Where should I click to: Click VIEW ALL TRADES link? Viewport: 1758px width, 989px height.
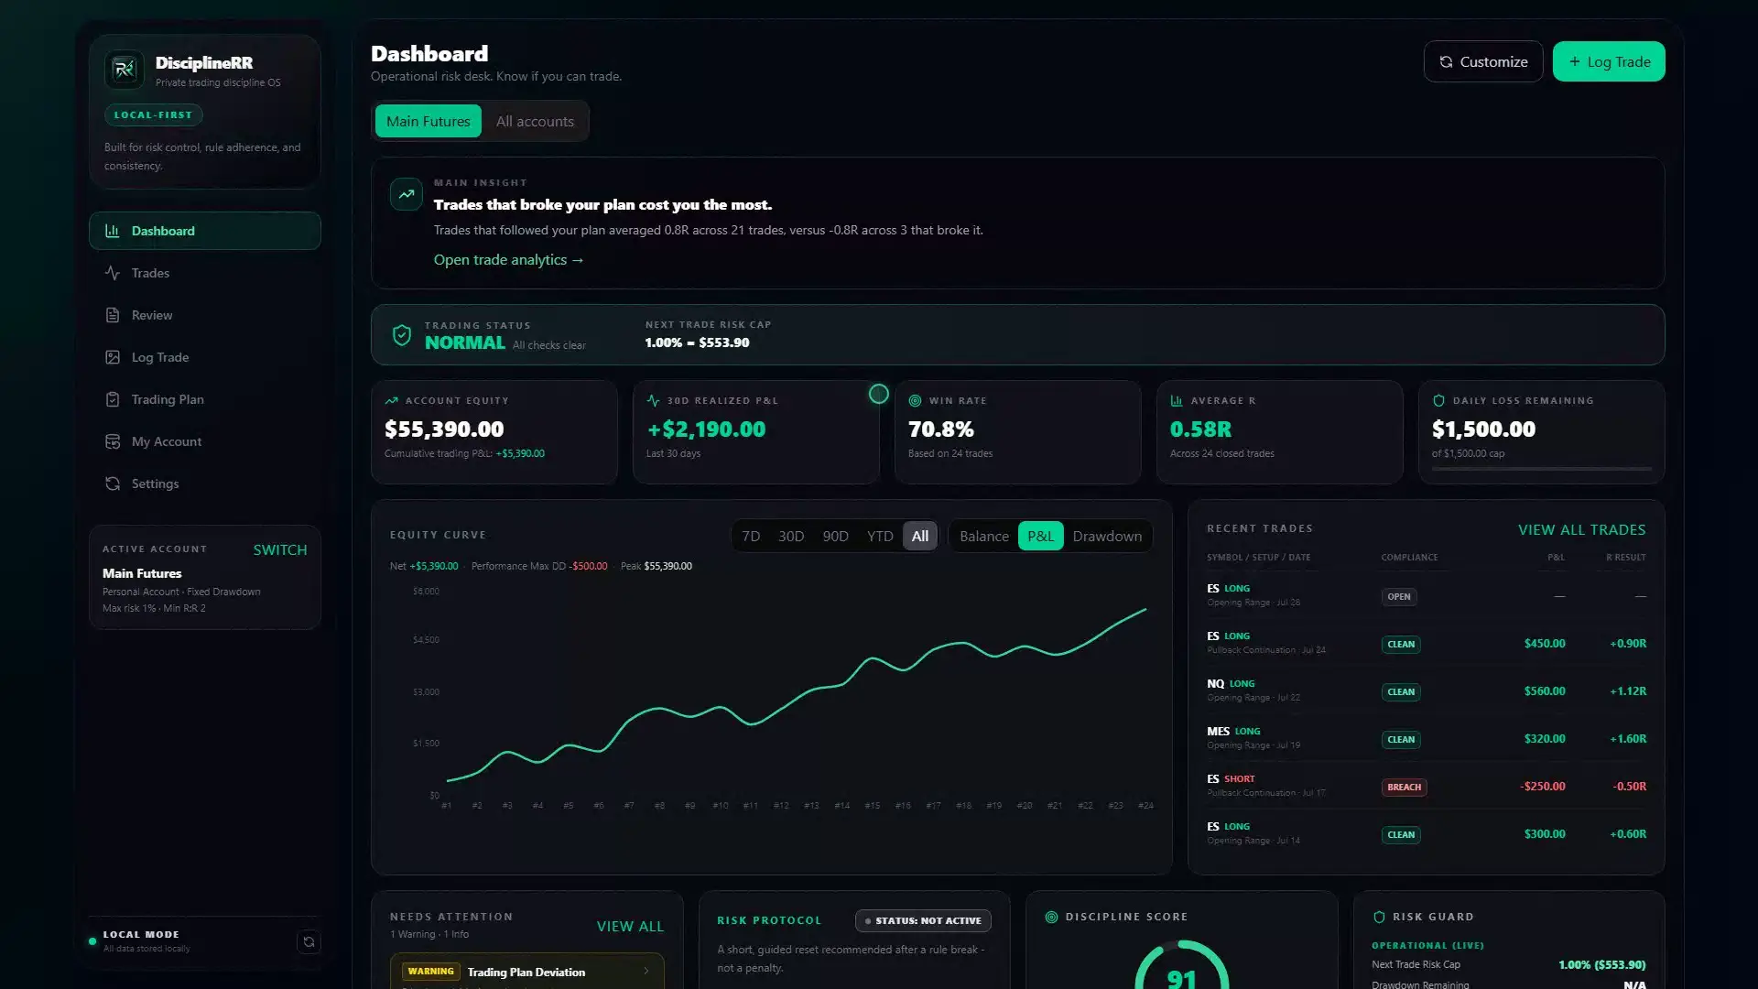tap(1581, 530)
